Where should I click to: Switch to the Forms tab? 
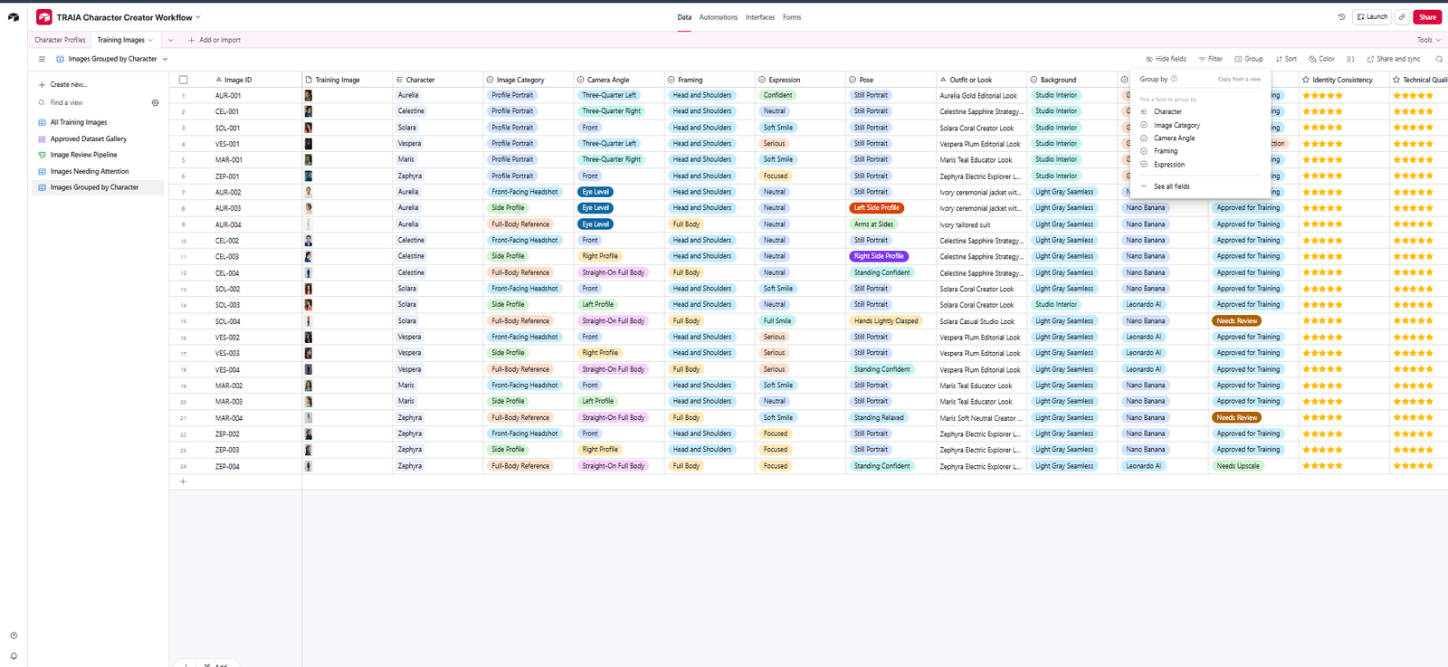(792, 17)
